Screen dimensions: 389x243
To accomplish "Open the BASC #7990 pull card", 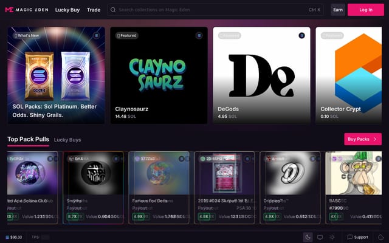I will (x=354, y=188).
